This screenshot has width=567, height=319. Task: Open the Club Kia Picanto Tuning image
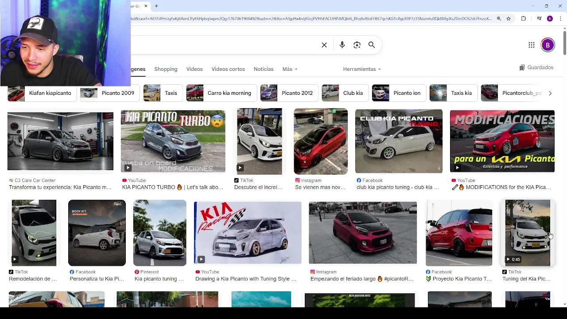[x=399, y=141]
